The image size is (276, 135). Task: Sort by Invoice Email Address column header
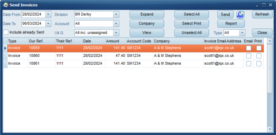[223, 41]
